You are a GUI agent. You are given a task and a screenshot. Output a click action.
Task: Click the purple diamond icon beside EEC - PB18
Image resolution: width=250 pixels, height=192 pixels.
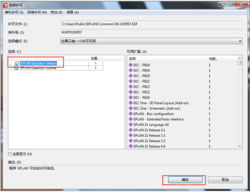(131, 65)
